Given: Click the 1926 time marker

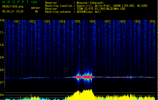Looking at the screenshot, I should click(x=92, y=21).
